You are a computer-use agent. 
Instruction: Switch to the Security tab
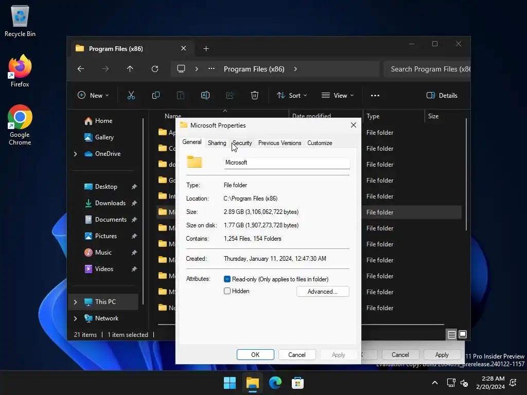point(242,143)
